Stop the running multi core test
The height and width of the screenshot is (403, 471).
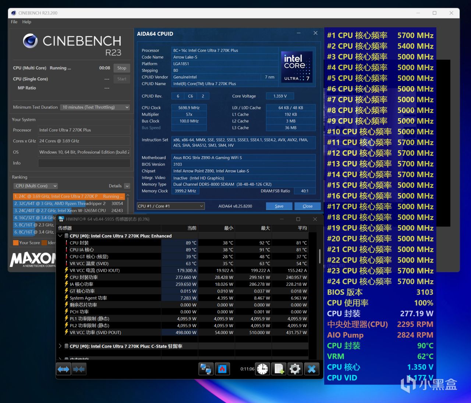pos(122,68)
